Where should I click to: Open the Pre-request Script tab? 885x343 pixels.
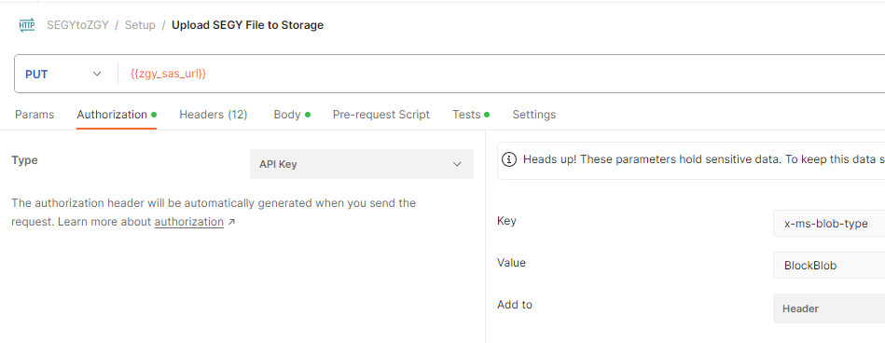[x=381, y=115]
